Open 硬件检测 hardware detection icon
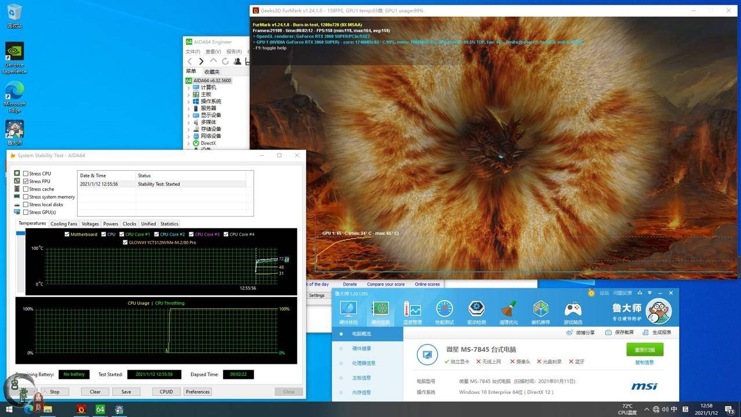The image size is (741, 417). pyautogui.click(x=380, y=312)
